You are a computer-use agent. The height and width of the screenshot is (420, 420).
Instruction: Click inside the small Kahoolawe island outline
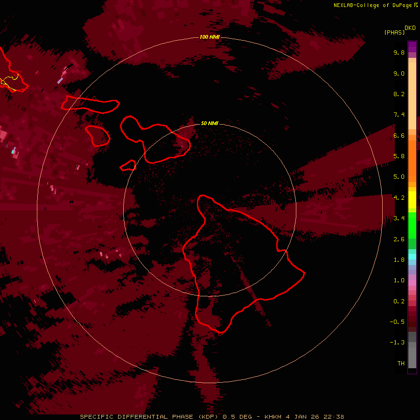pos(129,166)
